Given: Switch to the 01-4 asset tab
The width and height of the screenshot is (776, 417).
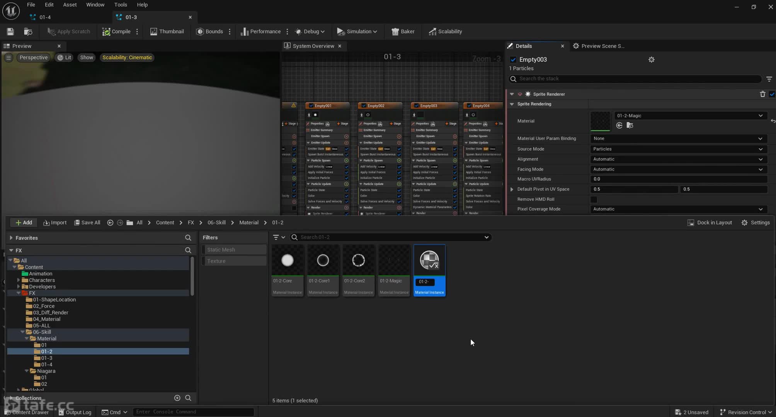Looking at the screenshot, I should pos(45,17).
